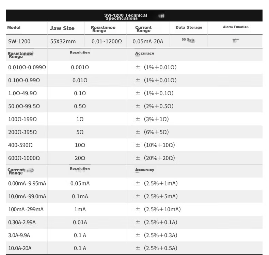Screen dimensions: 269x255
Task: Select the ±(2.5%+0.3A) accuracy cell
Action: pyautogui.click(x=156, y=235)
